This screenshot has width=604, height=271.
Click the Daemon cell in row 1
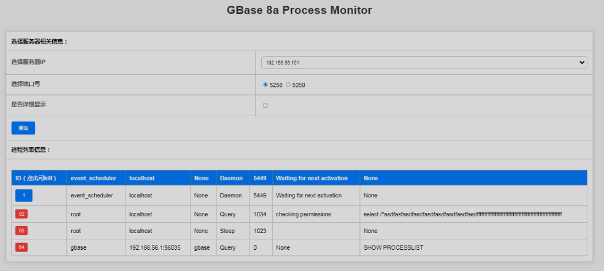(x=232, y=196)
